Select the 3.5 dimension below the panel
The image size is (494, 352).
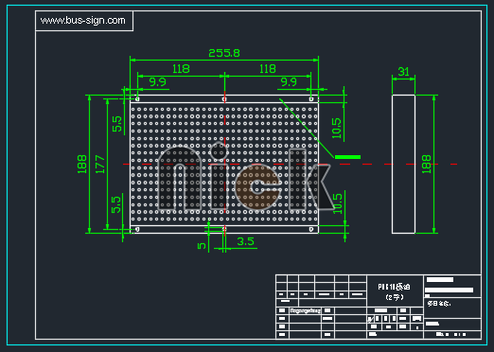click(245, 241)
